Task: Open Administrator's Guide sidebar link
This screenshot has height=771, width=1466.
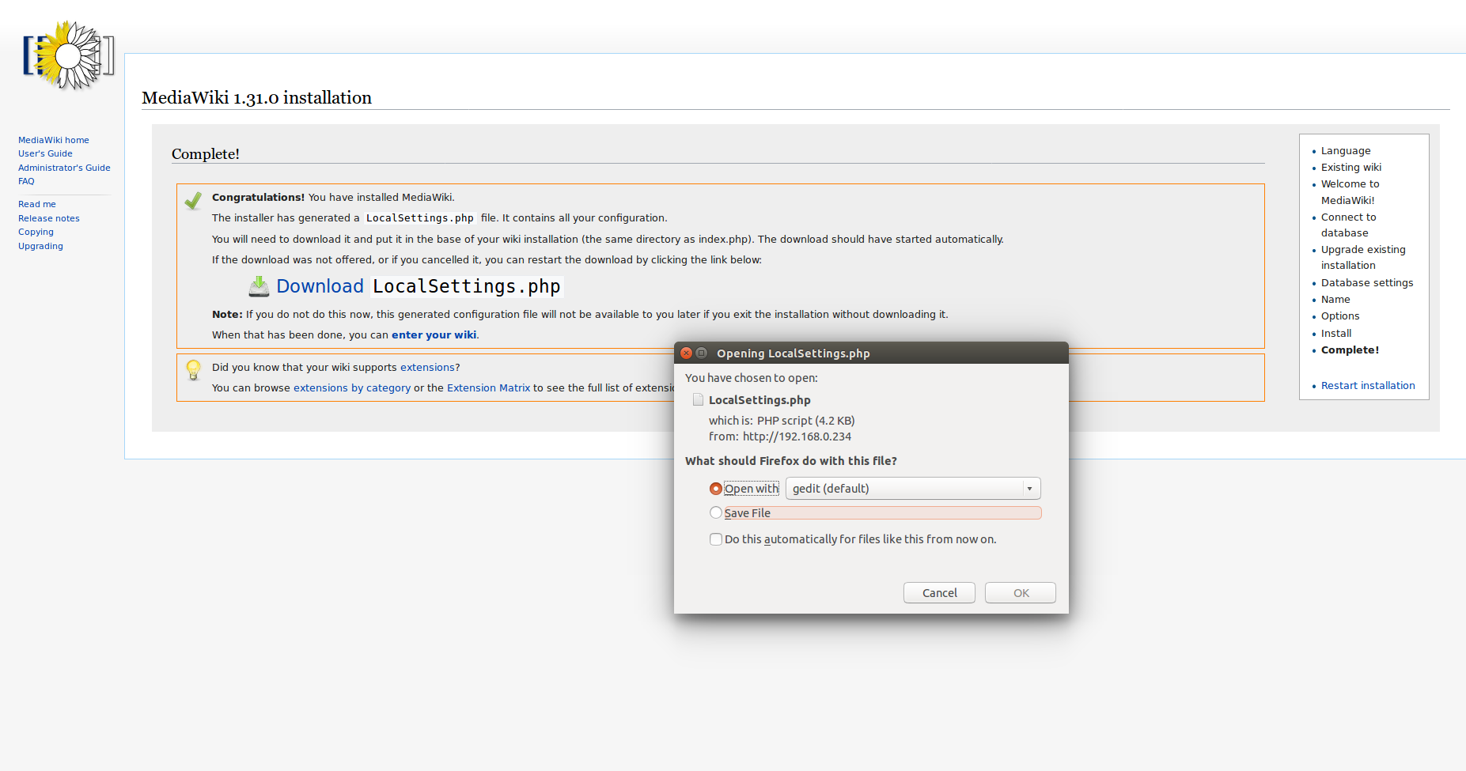Action: tap(64, 168)
